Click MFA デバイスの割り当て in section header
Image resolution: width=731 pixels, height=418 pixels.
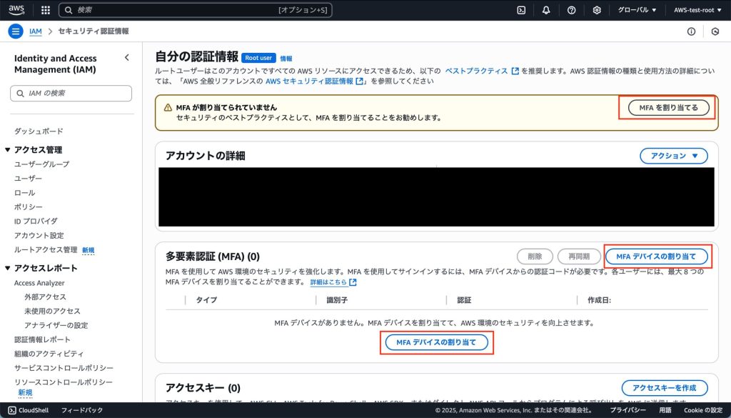tap(656, 256)
